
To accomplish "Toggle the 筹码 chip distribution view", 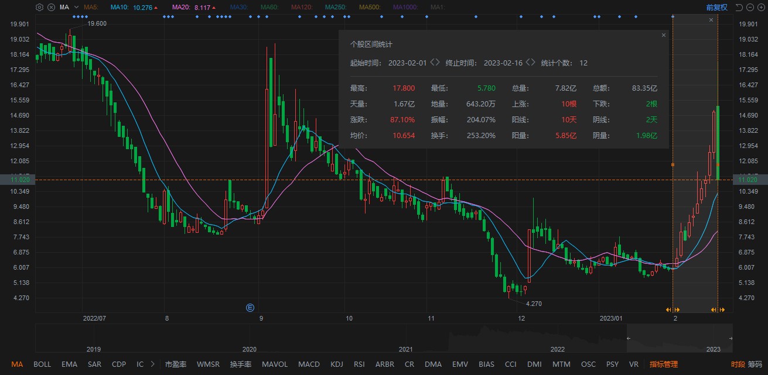I will (755, 364).
